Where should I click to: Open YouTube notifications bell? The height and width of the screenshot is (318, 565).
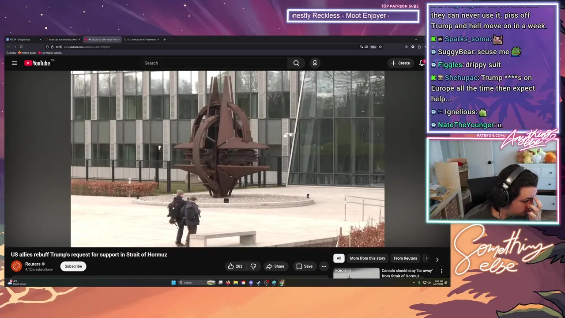(422, 63)
